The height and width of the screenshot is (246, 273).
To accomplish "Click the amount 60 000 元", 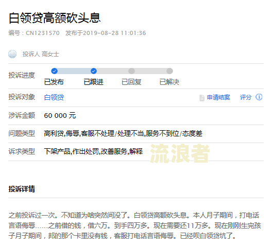I will click(60, 115).
